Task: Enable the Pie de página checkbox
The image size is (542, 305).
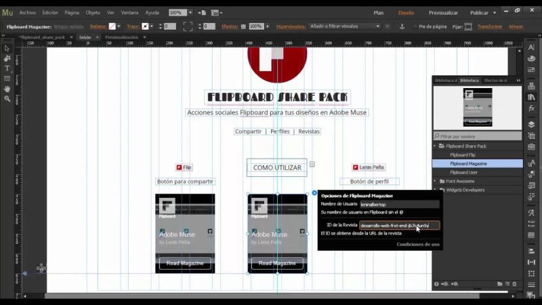Action: (x=415, y=26)
